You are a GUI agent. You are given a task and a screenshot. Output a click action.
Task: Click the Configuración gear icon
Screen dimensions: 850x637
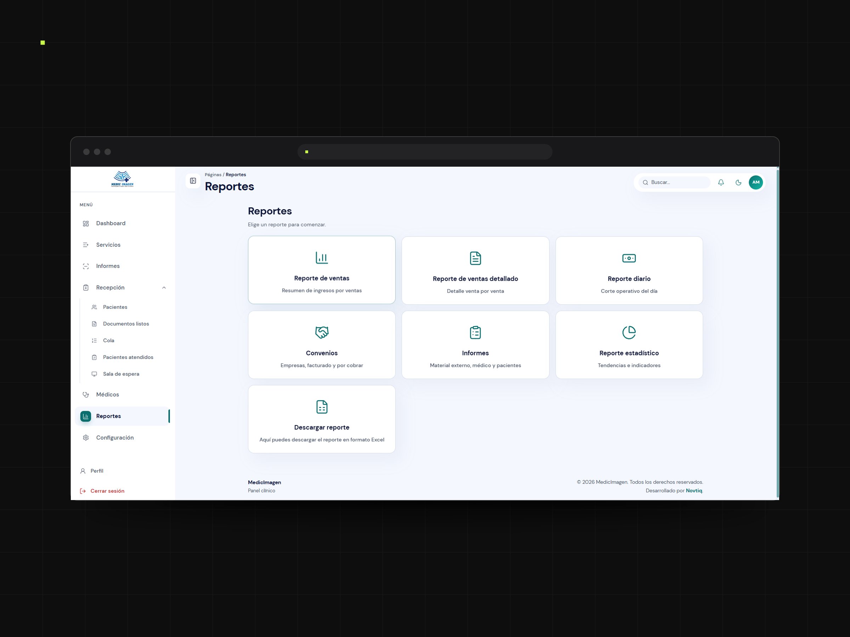86,438
